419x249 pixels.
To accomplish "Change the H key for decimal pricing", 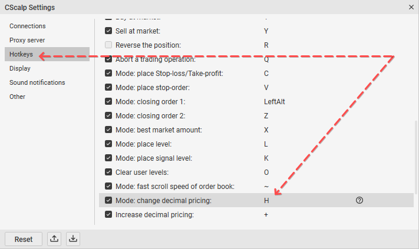I will point(266,200).
